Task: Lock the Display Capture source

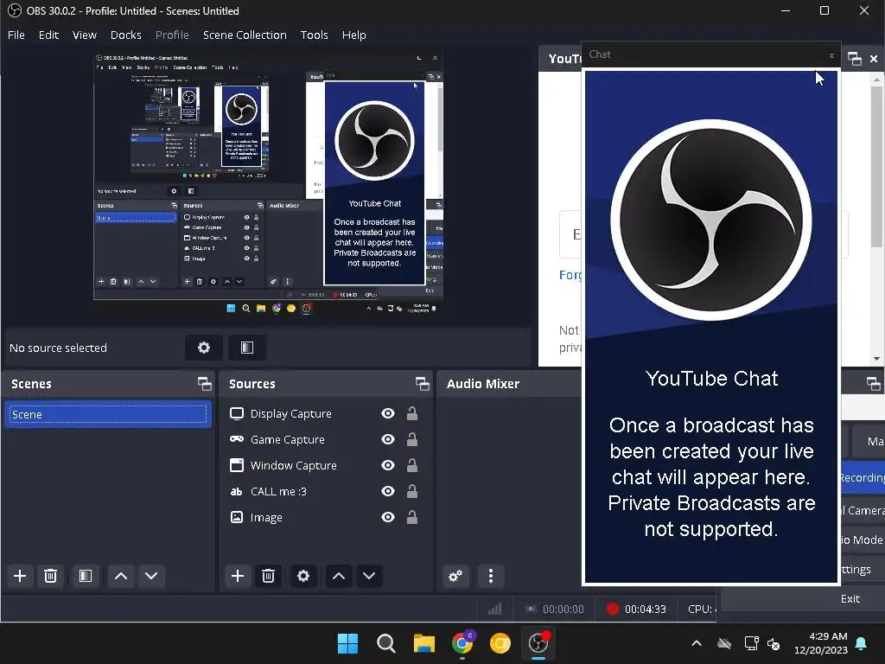Action: pos(412,413)
